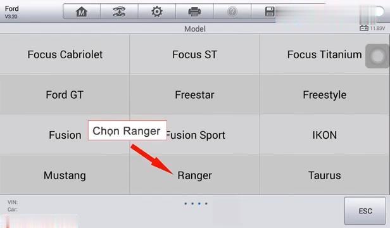Select Focus ST from model grid
This screenshot has width=390, height=228.
click(x=195, y=54)
